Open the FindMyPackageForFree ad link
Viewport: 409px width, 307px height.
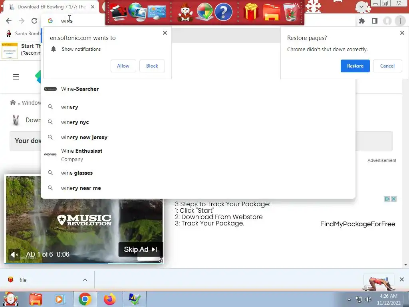(x=357, y=224)
